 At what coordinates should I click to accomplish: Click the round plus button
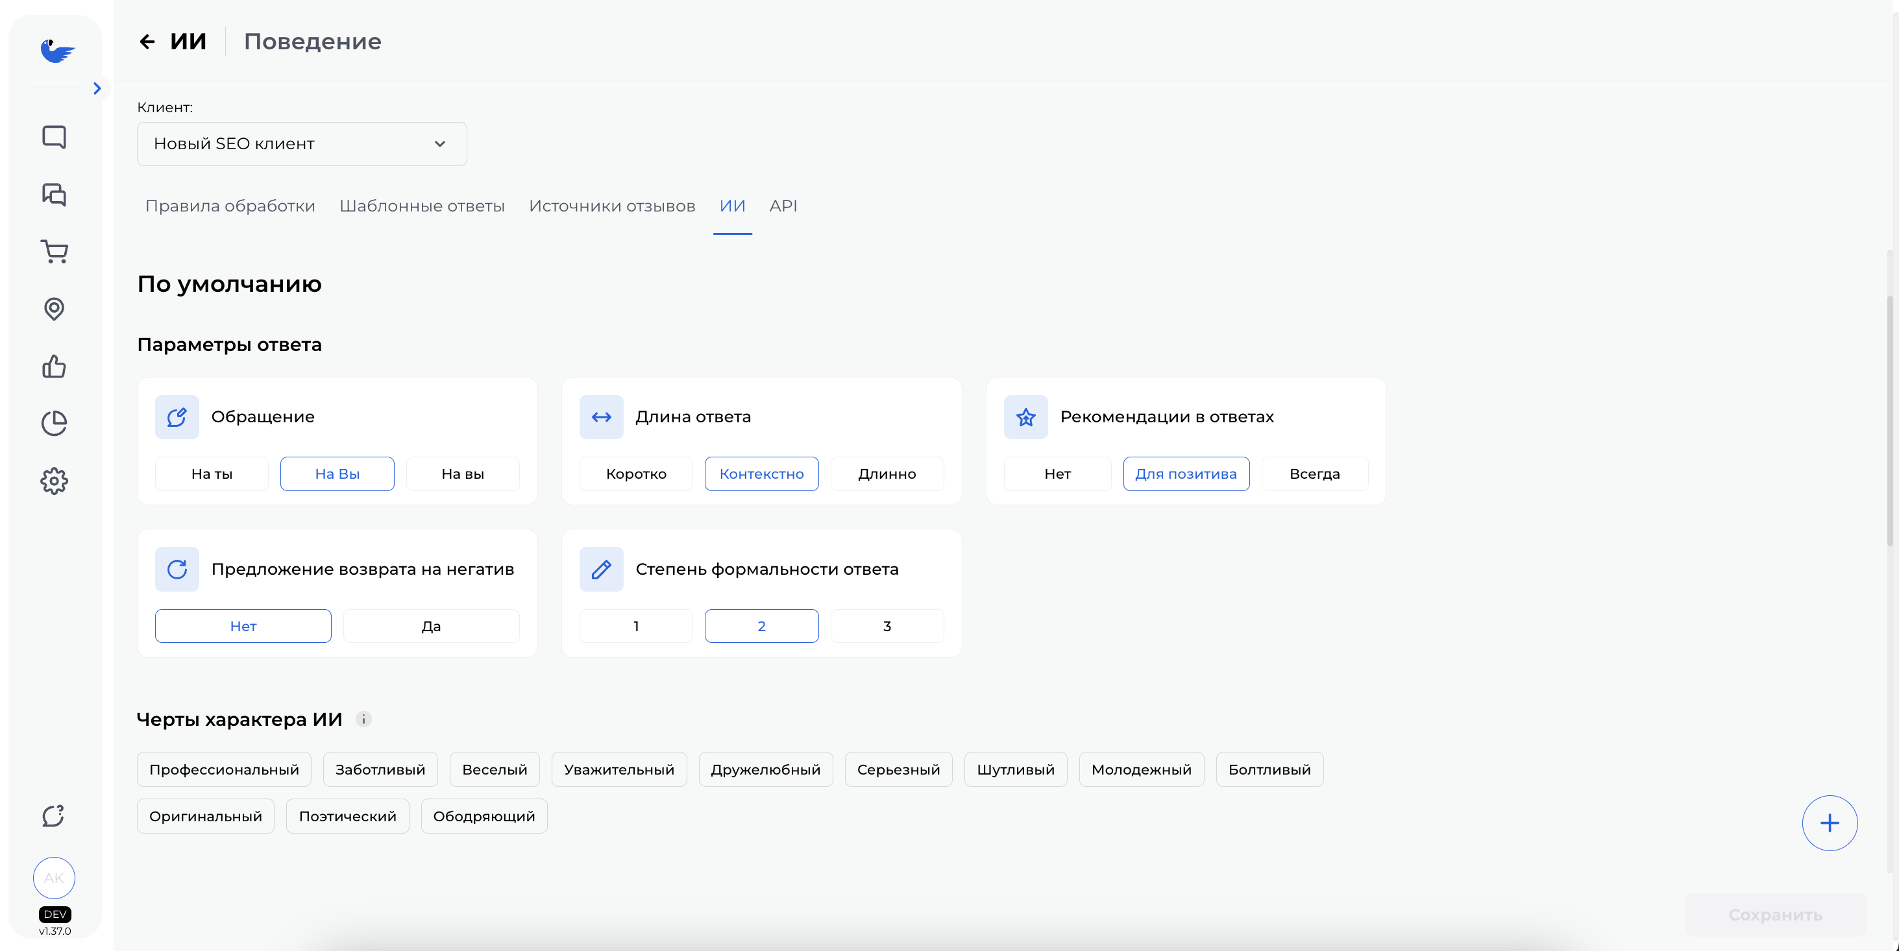[x=1830, y=824]
